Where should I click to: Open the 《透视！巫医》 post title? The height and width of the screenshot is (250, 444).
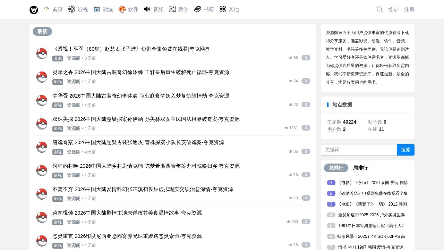click(131, 49)
